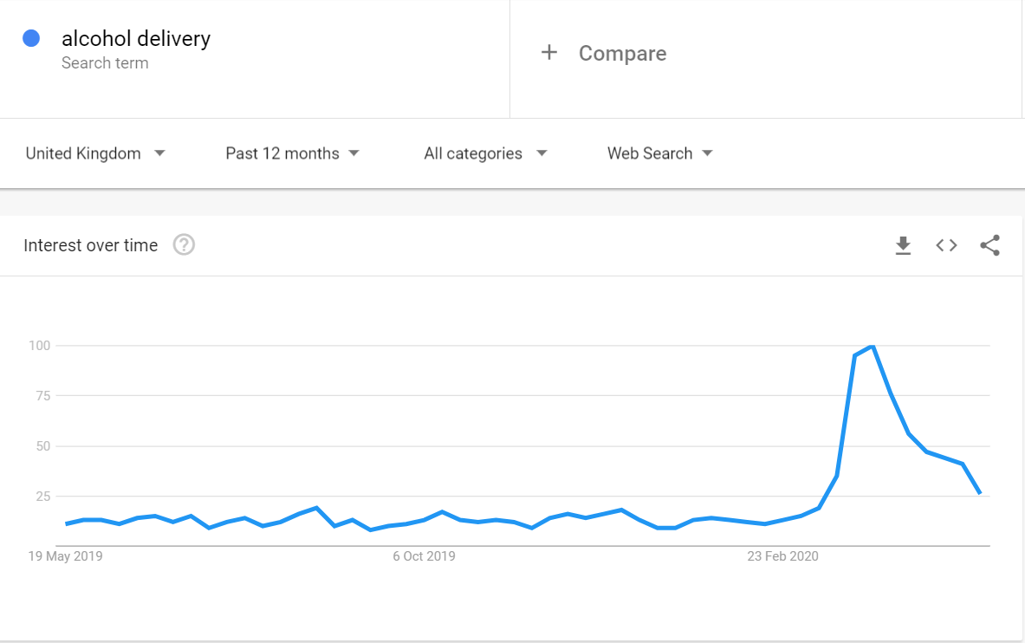The width and height of the screenshot is (1025, 643).
Task: Click the 75 y-axis gridline label
Action: (x=41, y=396)
